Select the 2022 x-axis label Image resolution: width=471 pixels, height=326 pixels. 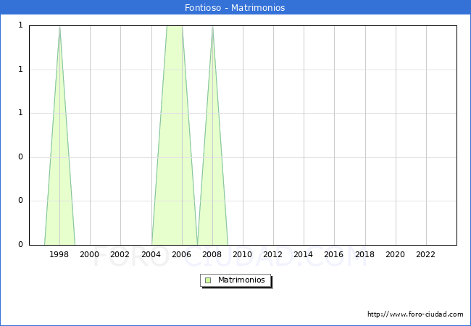coord(426,254)
